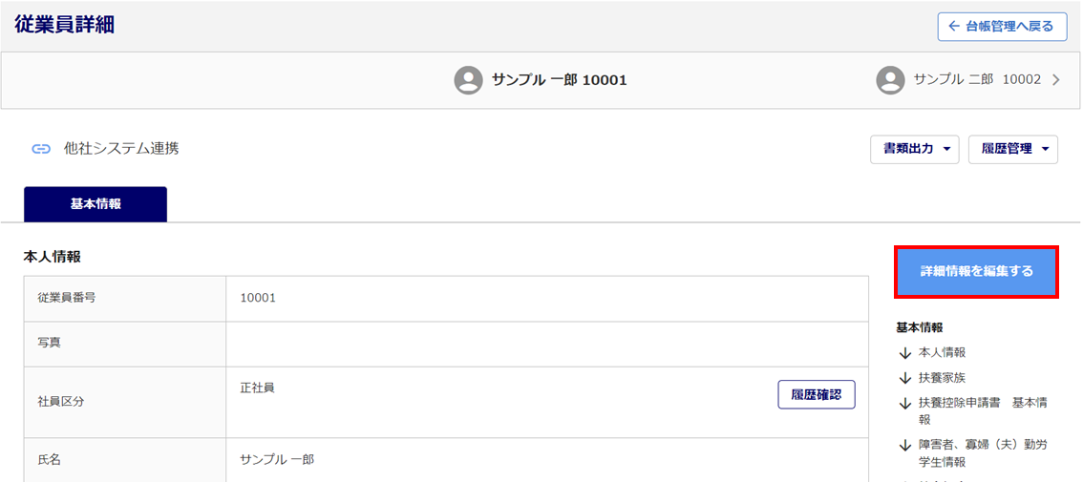Screen dimensions: 1083x482
Task: Click the arrow icon next to 扶養家族
Action: tap(905, 378)
